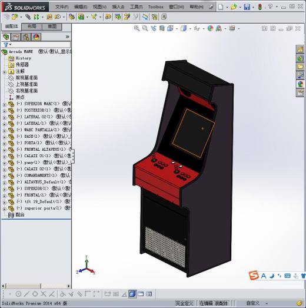Open the Display Style dropdown arrow
Screen dimensions: 306x308
coord(190,29)
